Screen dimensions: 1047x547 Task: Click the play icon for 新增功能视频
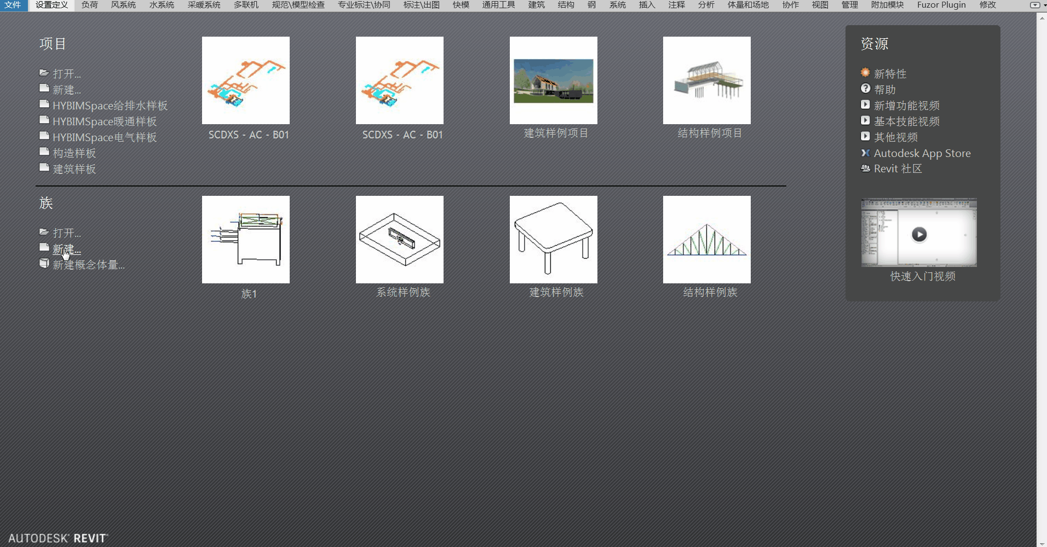865,104
